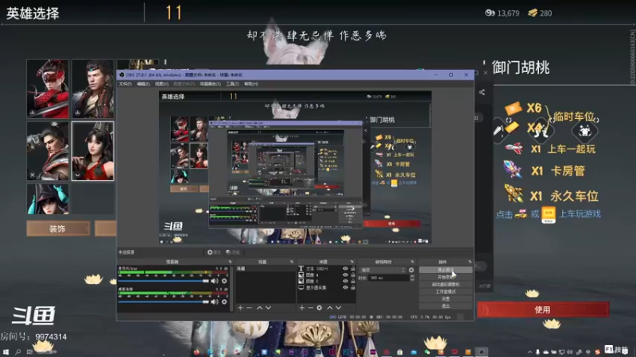The image size is (636, 357).
Task: Adjust the second mixer volume slider
Action: 164,301
